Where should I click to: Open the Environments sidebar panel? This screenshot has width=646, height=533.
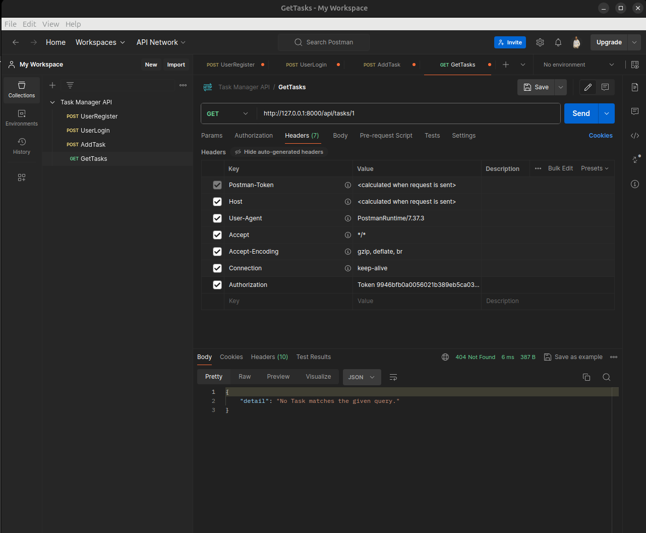[22, 118]
